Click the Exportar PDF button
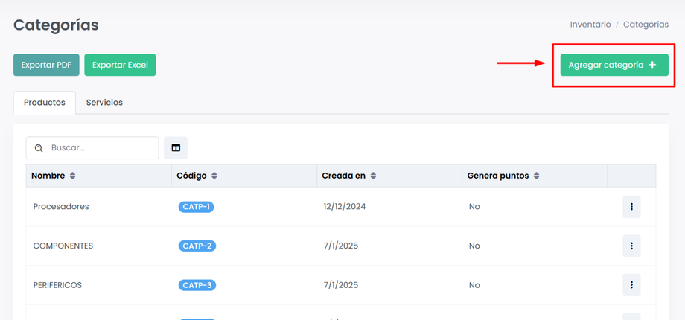This screenshot has height=320, width=685. (46, 65)
